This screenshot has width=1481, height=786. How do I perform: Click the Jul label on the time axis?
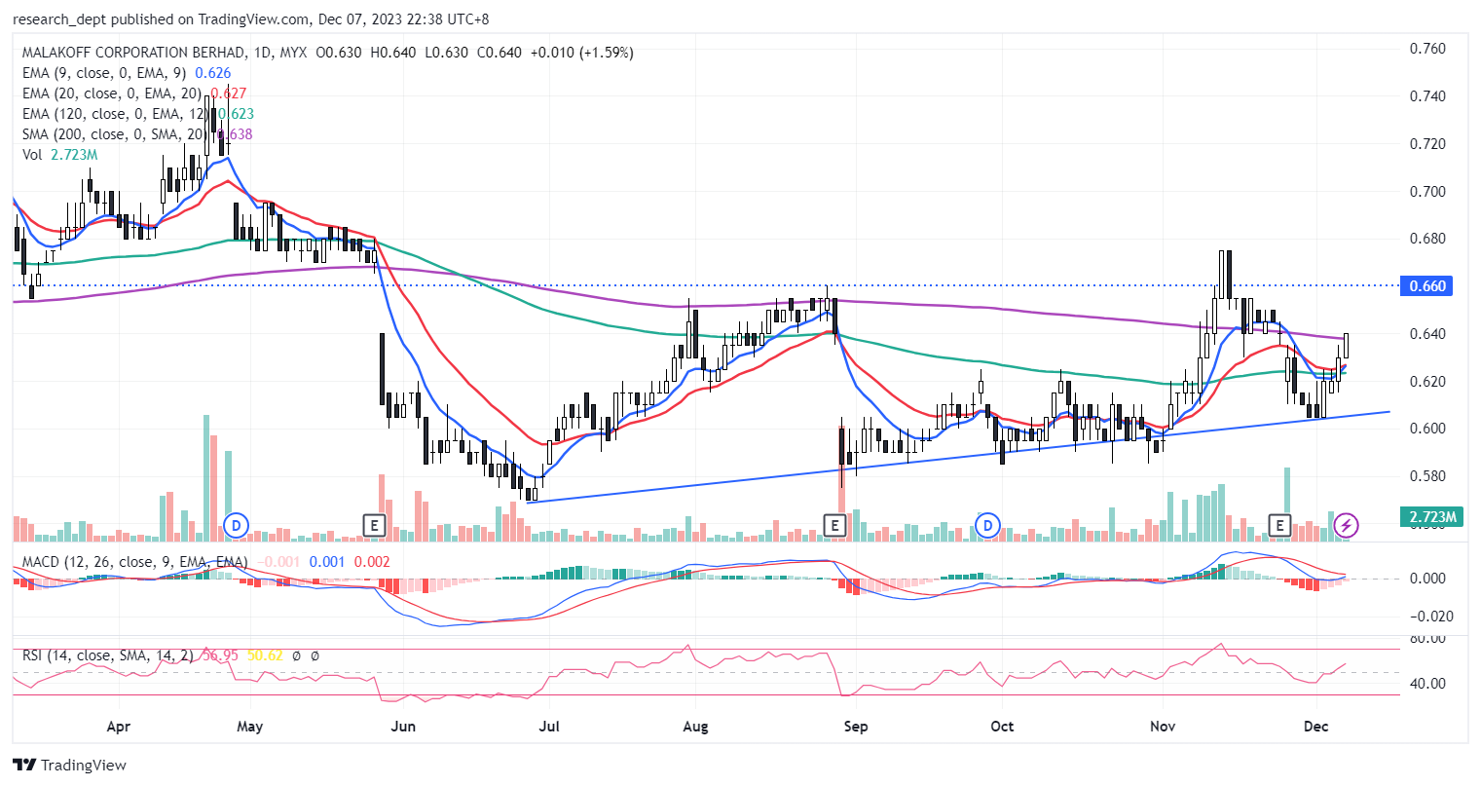point(549,727)
